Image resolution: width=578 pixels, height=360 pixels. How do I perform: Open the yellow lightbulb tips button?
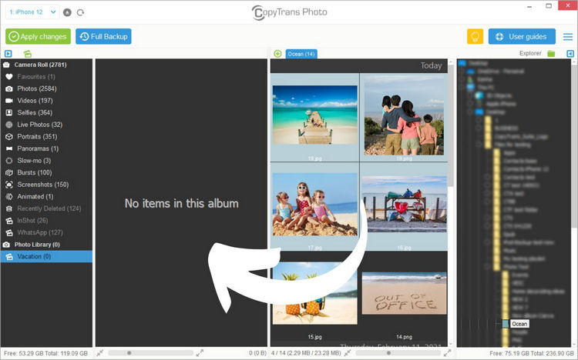[475, 37]
